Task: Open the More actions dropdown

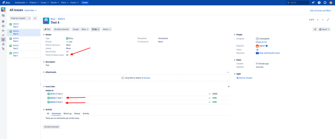Action: 85,29
